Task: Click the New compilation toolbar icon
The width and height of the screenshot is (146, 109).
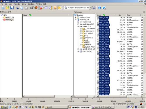Action: point(3,8)
